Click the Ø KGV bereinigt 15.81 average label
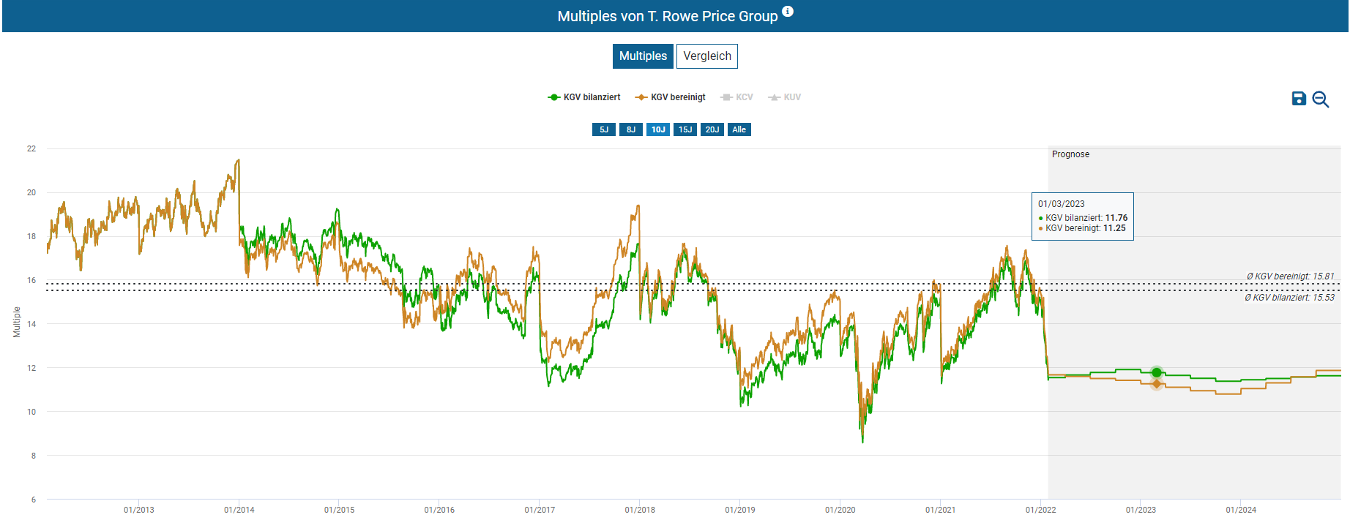Viewport: 1350px width, 520px height. click(1290, 276)
